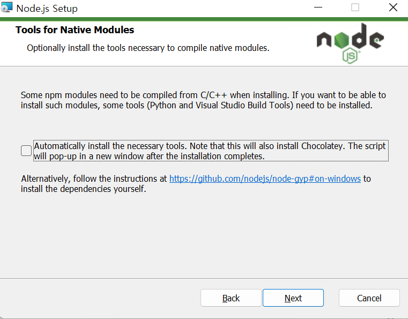The image size is (408, 319).
Task: Click the Node.js logo in the header
Action: [350, 43]
